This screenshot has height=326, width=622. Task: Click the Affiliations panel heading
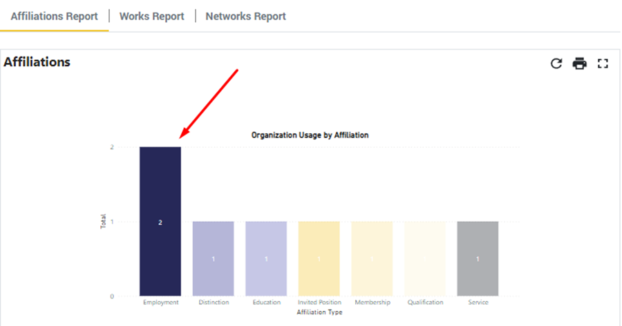(x=37, y=62)
